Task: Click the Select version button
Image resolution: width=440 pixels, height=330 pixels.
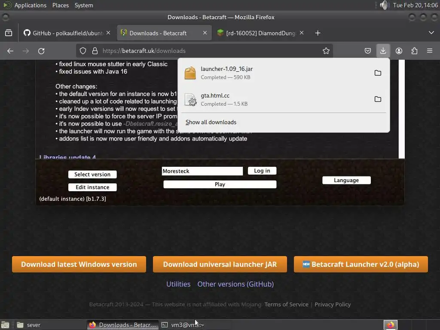Action: click(92, 174)
